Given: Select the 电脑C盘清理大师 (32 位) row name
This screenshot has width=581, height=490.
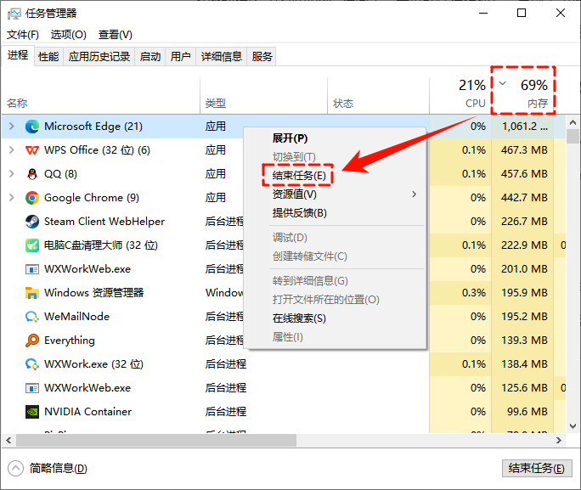Looking at the screenshot, I should click(x=101, y=245).
